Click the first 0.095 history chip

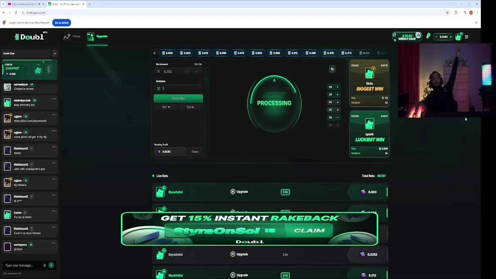pyautogui.click(x=221, y=53)
